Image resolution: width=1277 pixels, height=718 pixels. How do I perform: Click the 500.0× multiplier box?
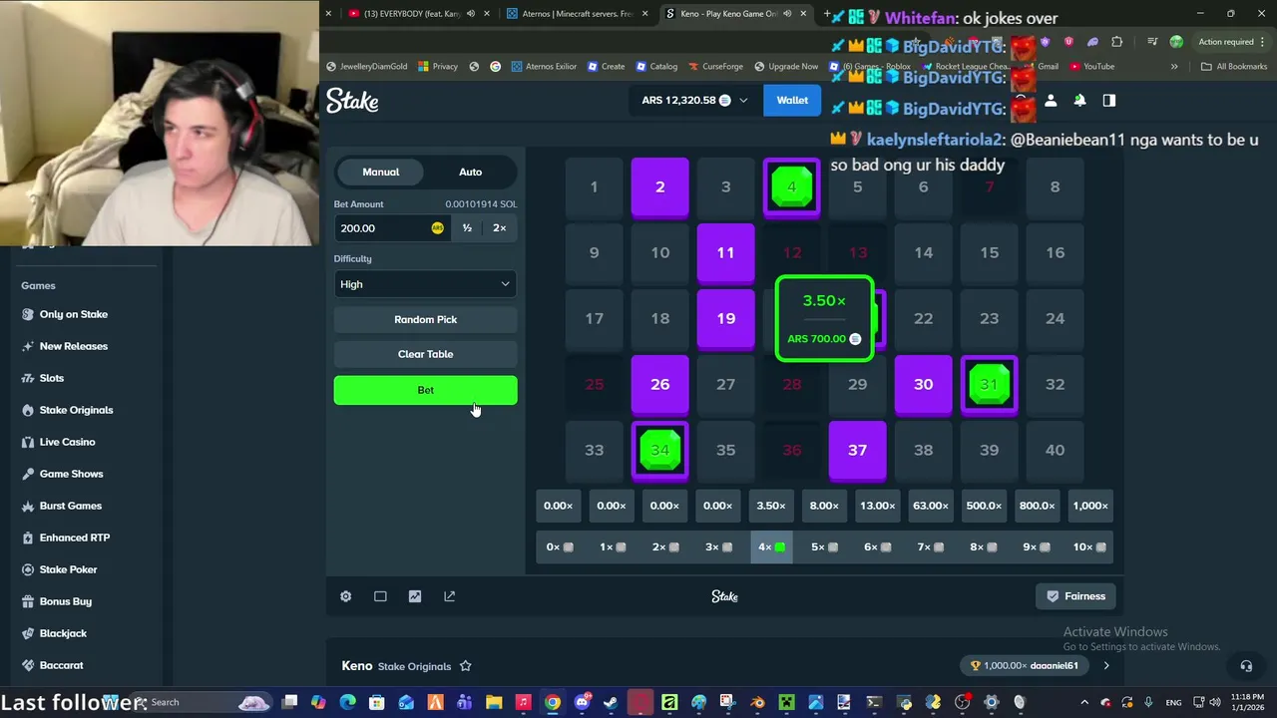[984, 506]
